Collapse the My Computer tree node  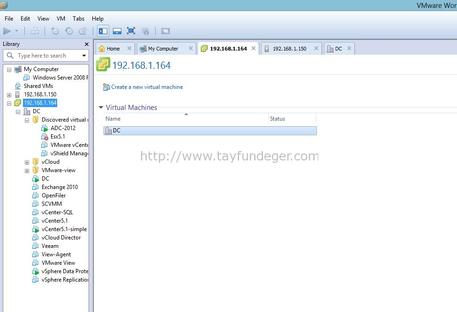coord(9,70)
